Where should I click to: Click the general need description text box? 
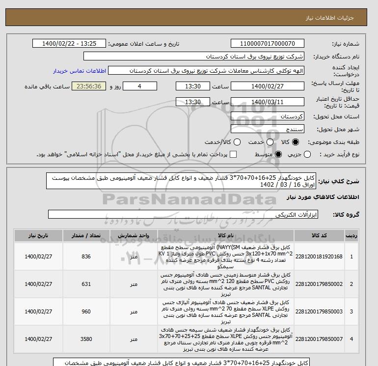181,181
